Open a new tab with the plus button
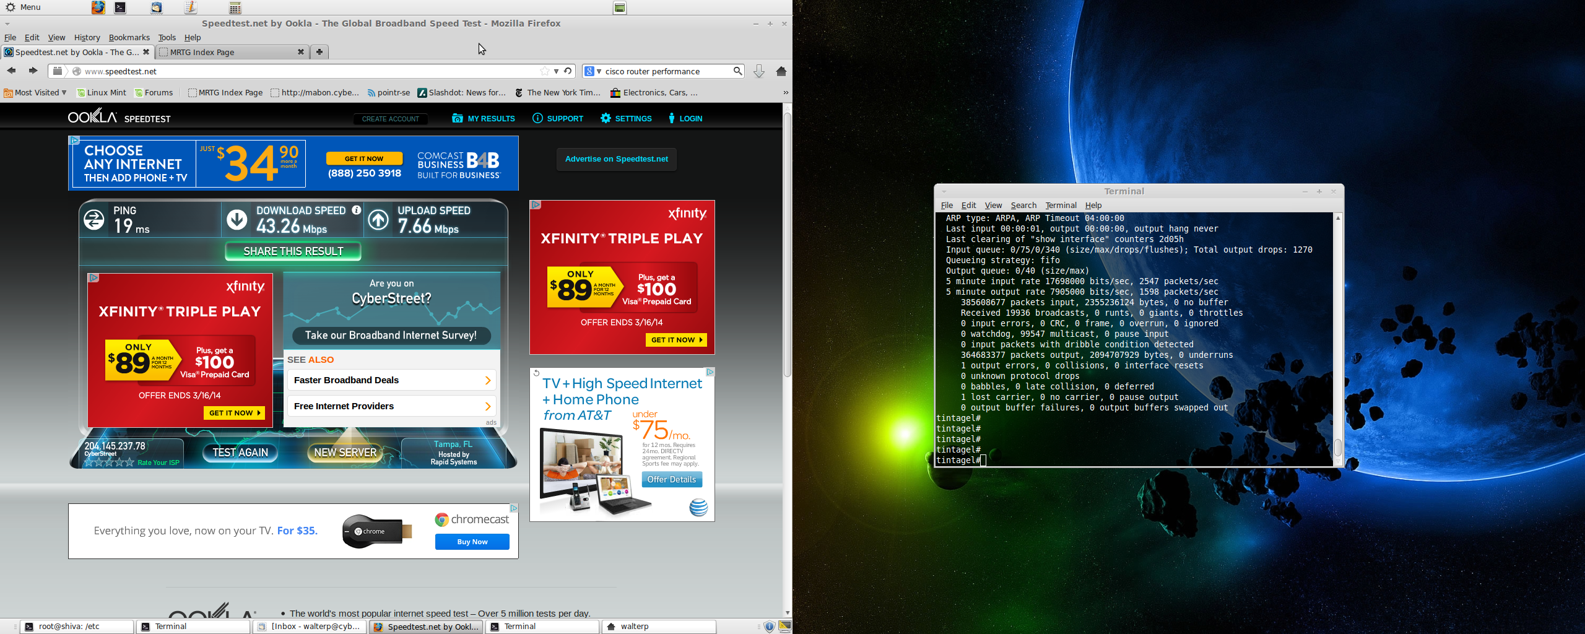Image resolution: width=1585 pixels, height=634 pixels. (x=319, y=52)
